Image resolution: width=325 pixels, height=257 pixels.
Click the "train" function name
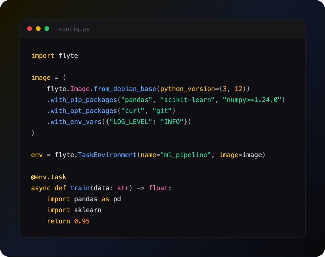(x=80, y=188)
